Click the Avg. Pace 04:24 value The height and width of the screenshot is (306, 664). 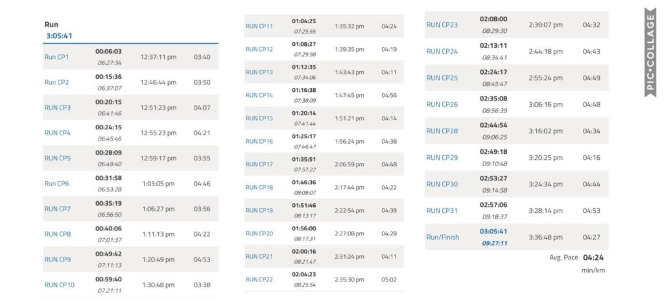(x=593, y=257)
